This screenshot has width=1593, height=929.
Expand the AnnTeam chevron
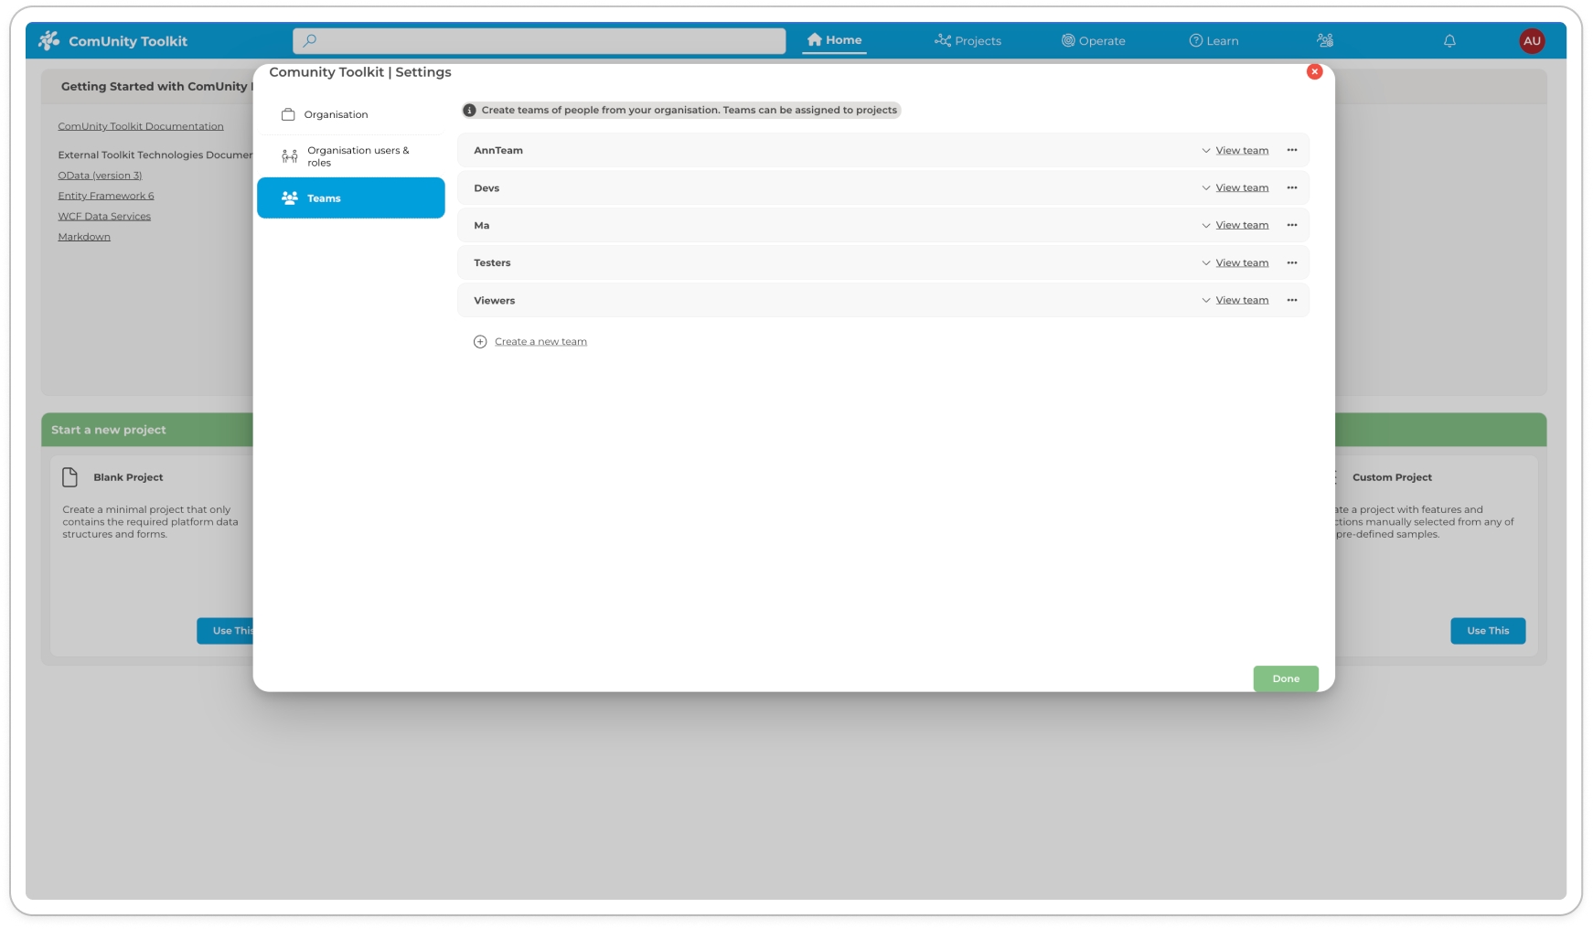point(1206,151)
